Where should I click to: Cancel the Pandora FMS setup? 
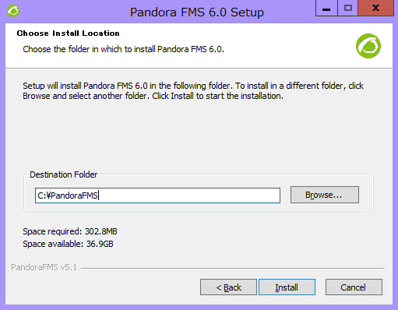click(x=354, y=287)
